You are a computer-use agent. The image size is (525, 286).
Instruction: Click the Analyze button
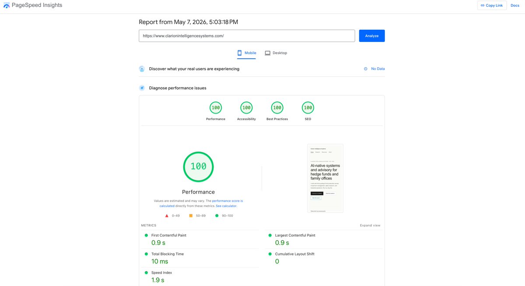tap(372, 36)
